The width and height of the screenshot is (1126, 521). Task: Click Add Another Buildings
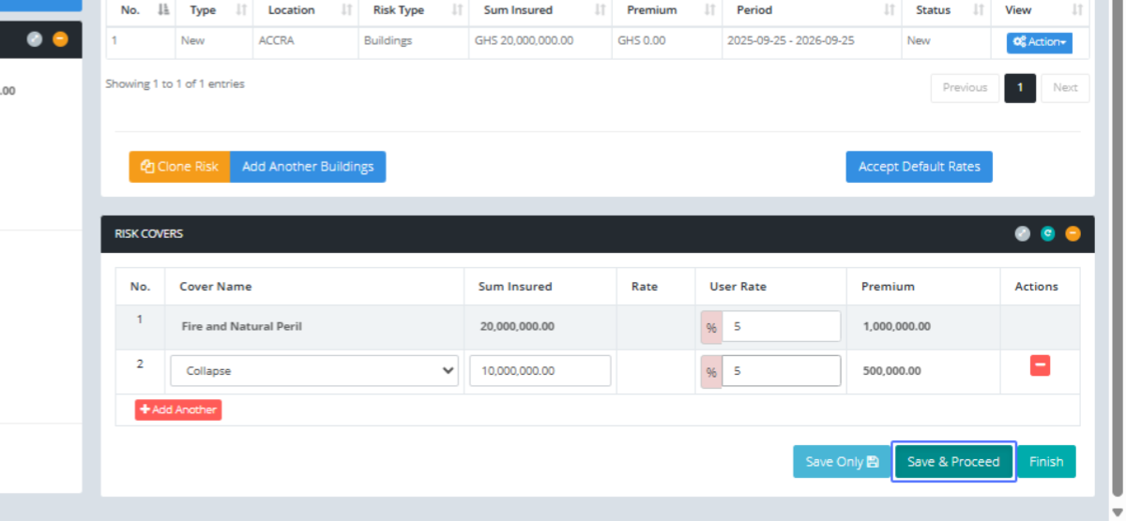coord(308,167)
